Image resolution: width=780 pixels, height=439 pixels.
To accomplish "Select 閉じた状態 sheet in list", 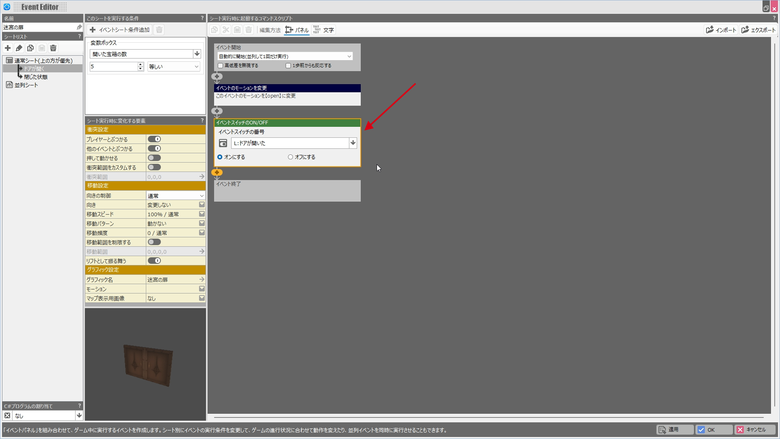I will [x=36, y=77].
